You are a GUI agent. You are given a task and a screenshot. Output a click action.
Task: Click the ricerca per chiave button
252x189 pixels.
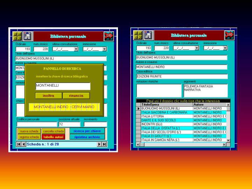pos(87,131)
